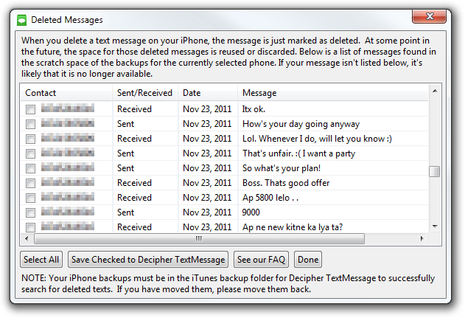Select checkbox for "Boss. Thats good offer" row
Viewport: 465px width, 318px height.
[x=30, y=183]
